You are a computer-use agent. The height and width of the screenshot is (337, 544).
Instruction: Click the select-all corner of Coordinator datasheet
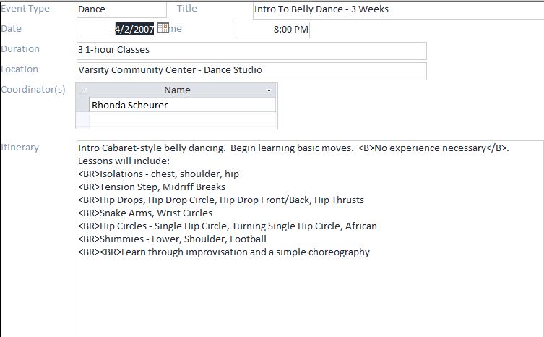[82, 90]
